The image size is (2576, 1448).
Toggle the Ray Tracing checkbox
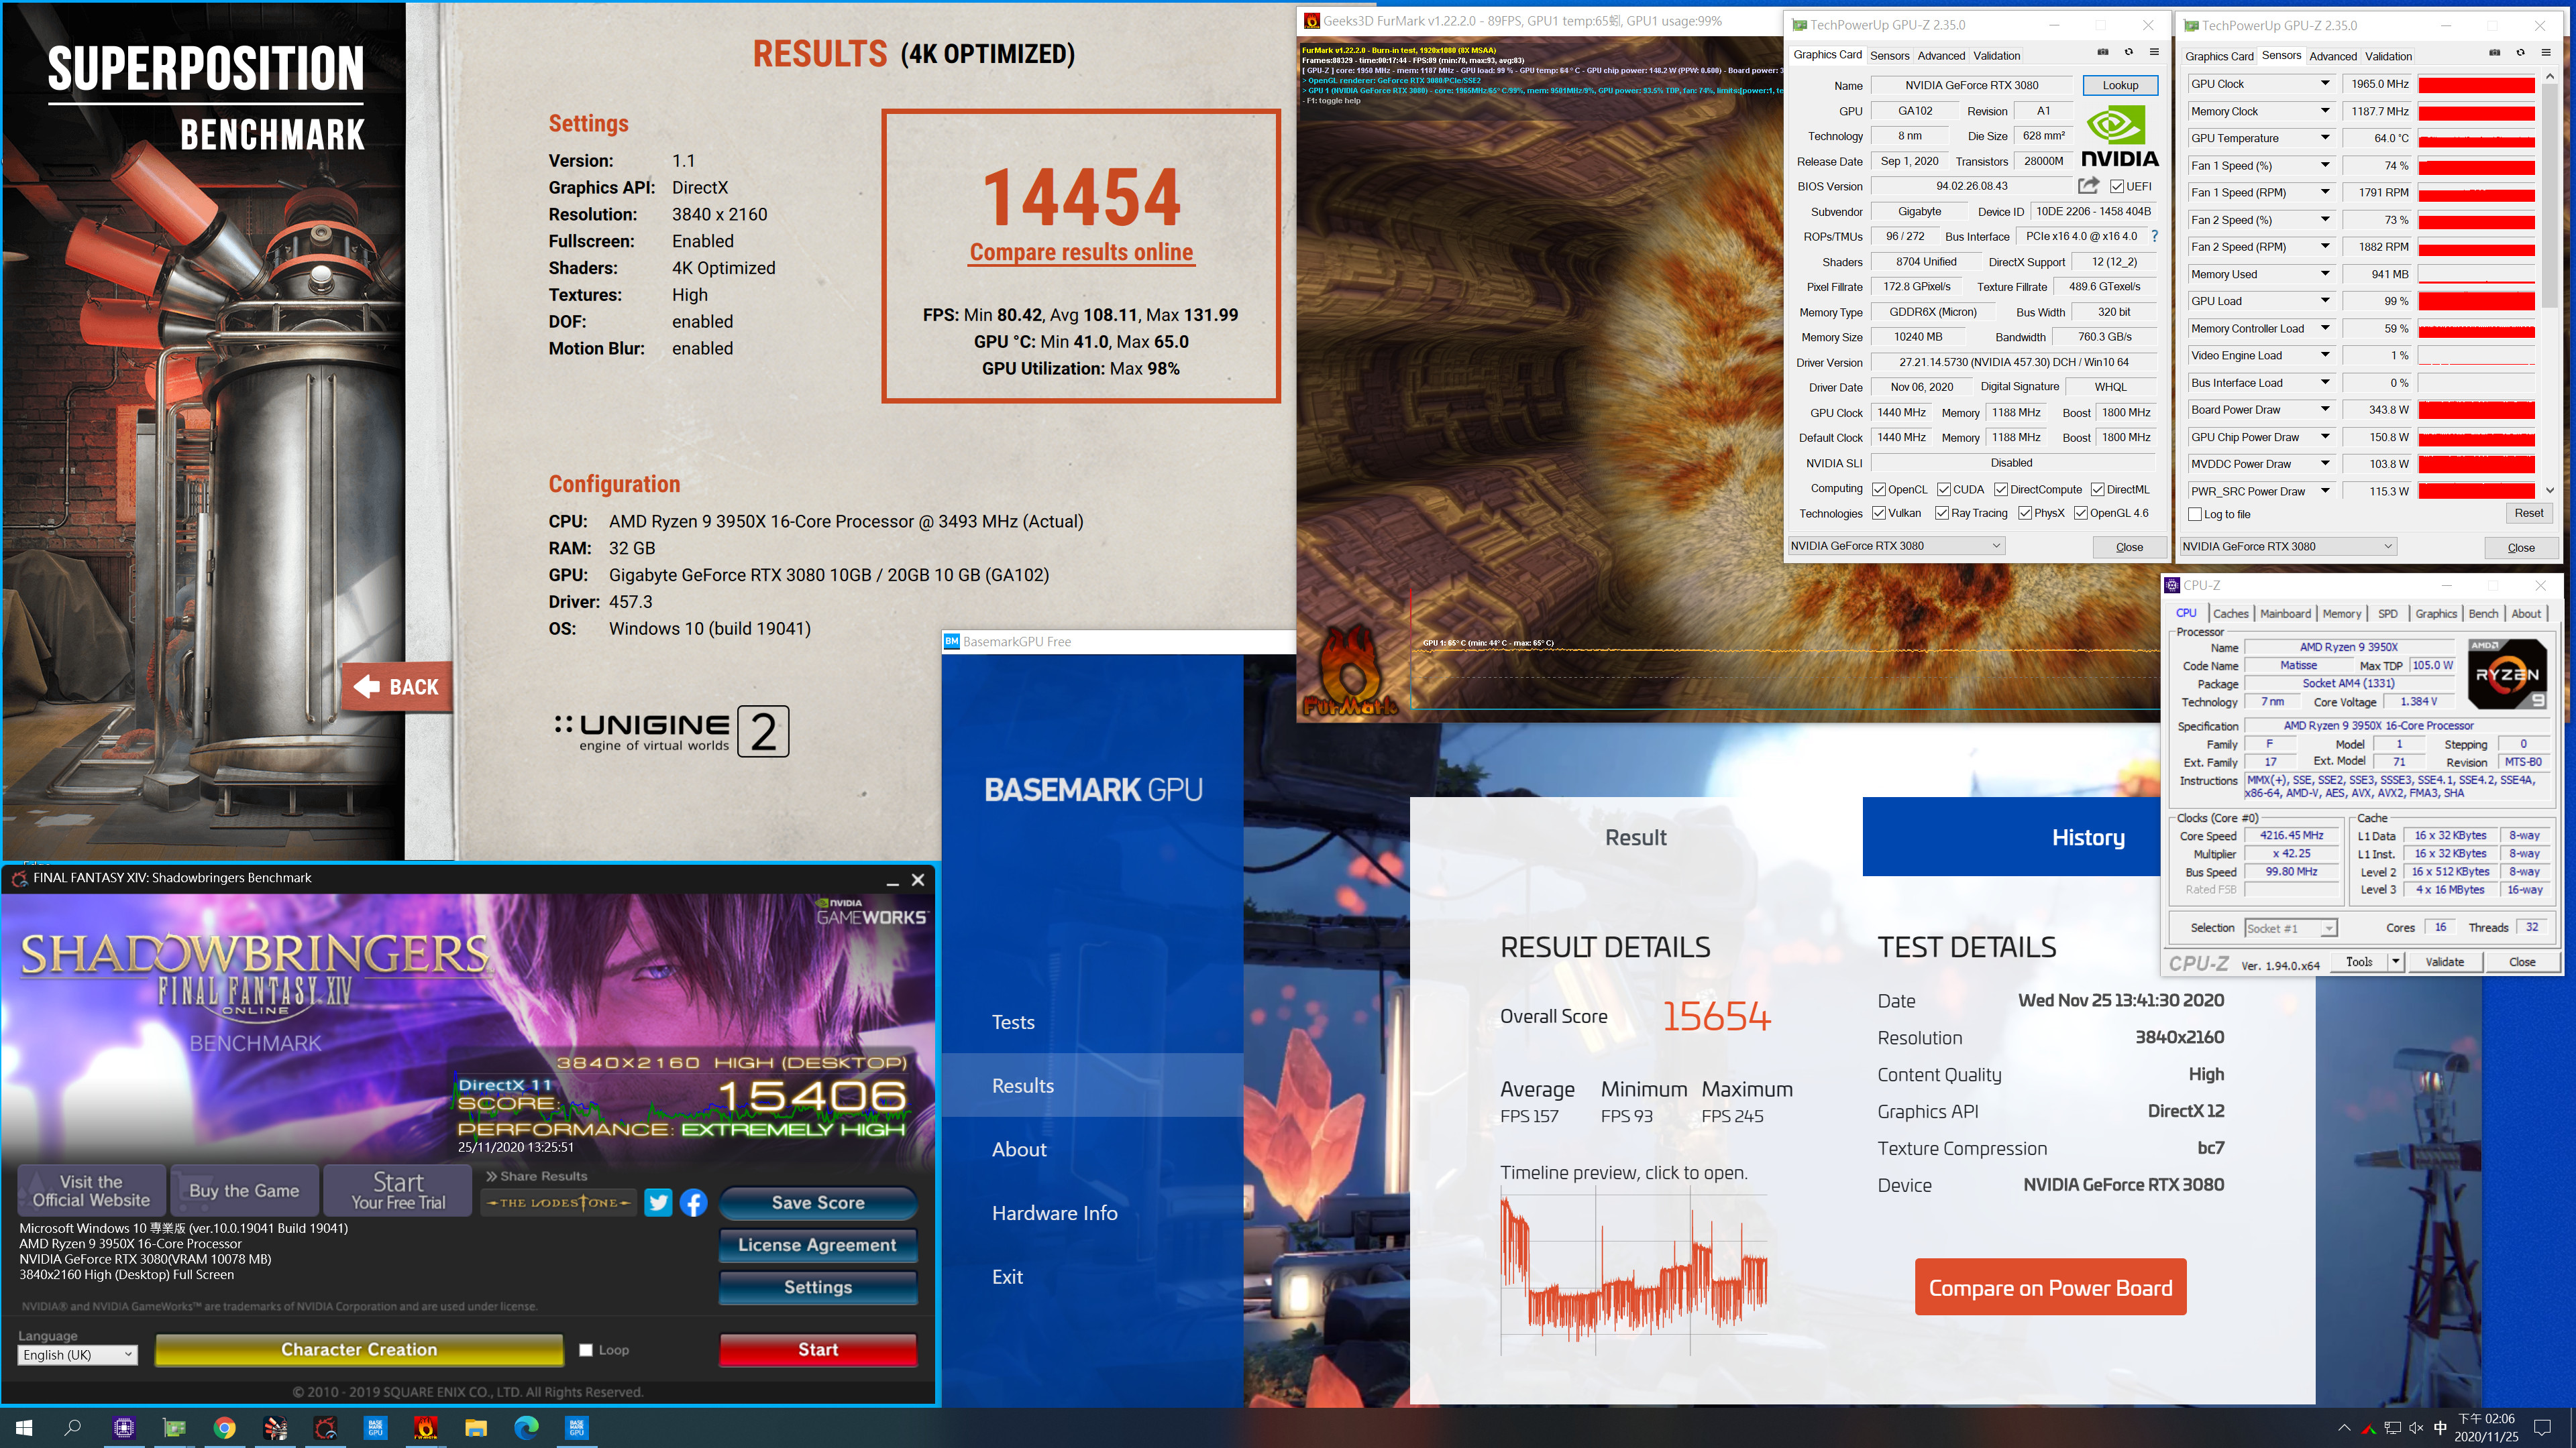pos(1942,513)
